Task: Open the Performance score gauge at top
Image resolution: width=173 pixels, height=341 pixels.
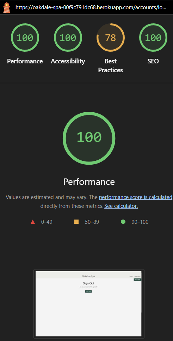Action: click(25, 38)
